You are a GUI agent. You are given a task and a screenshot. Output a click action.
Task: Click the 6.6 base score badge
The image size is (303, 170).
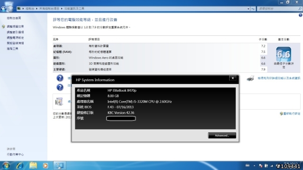pyautogui.click(x=284, y=54)
